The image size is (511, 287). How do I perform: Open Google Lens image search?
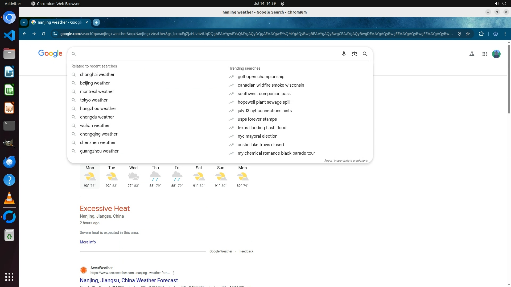point(354,54)
